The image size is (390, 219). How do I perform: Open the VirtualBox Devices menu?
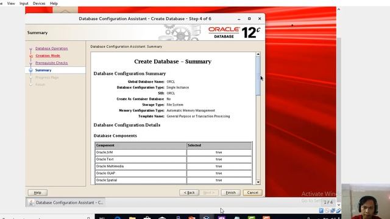39,4
